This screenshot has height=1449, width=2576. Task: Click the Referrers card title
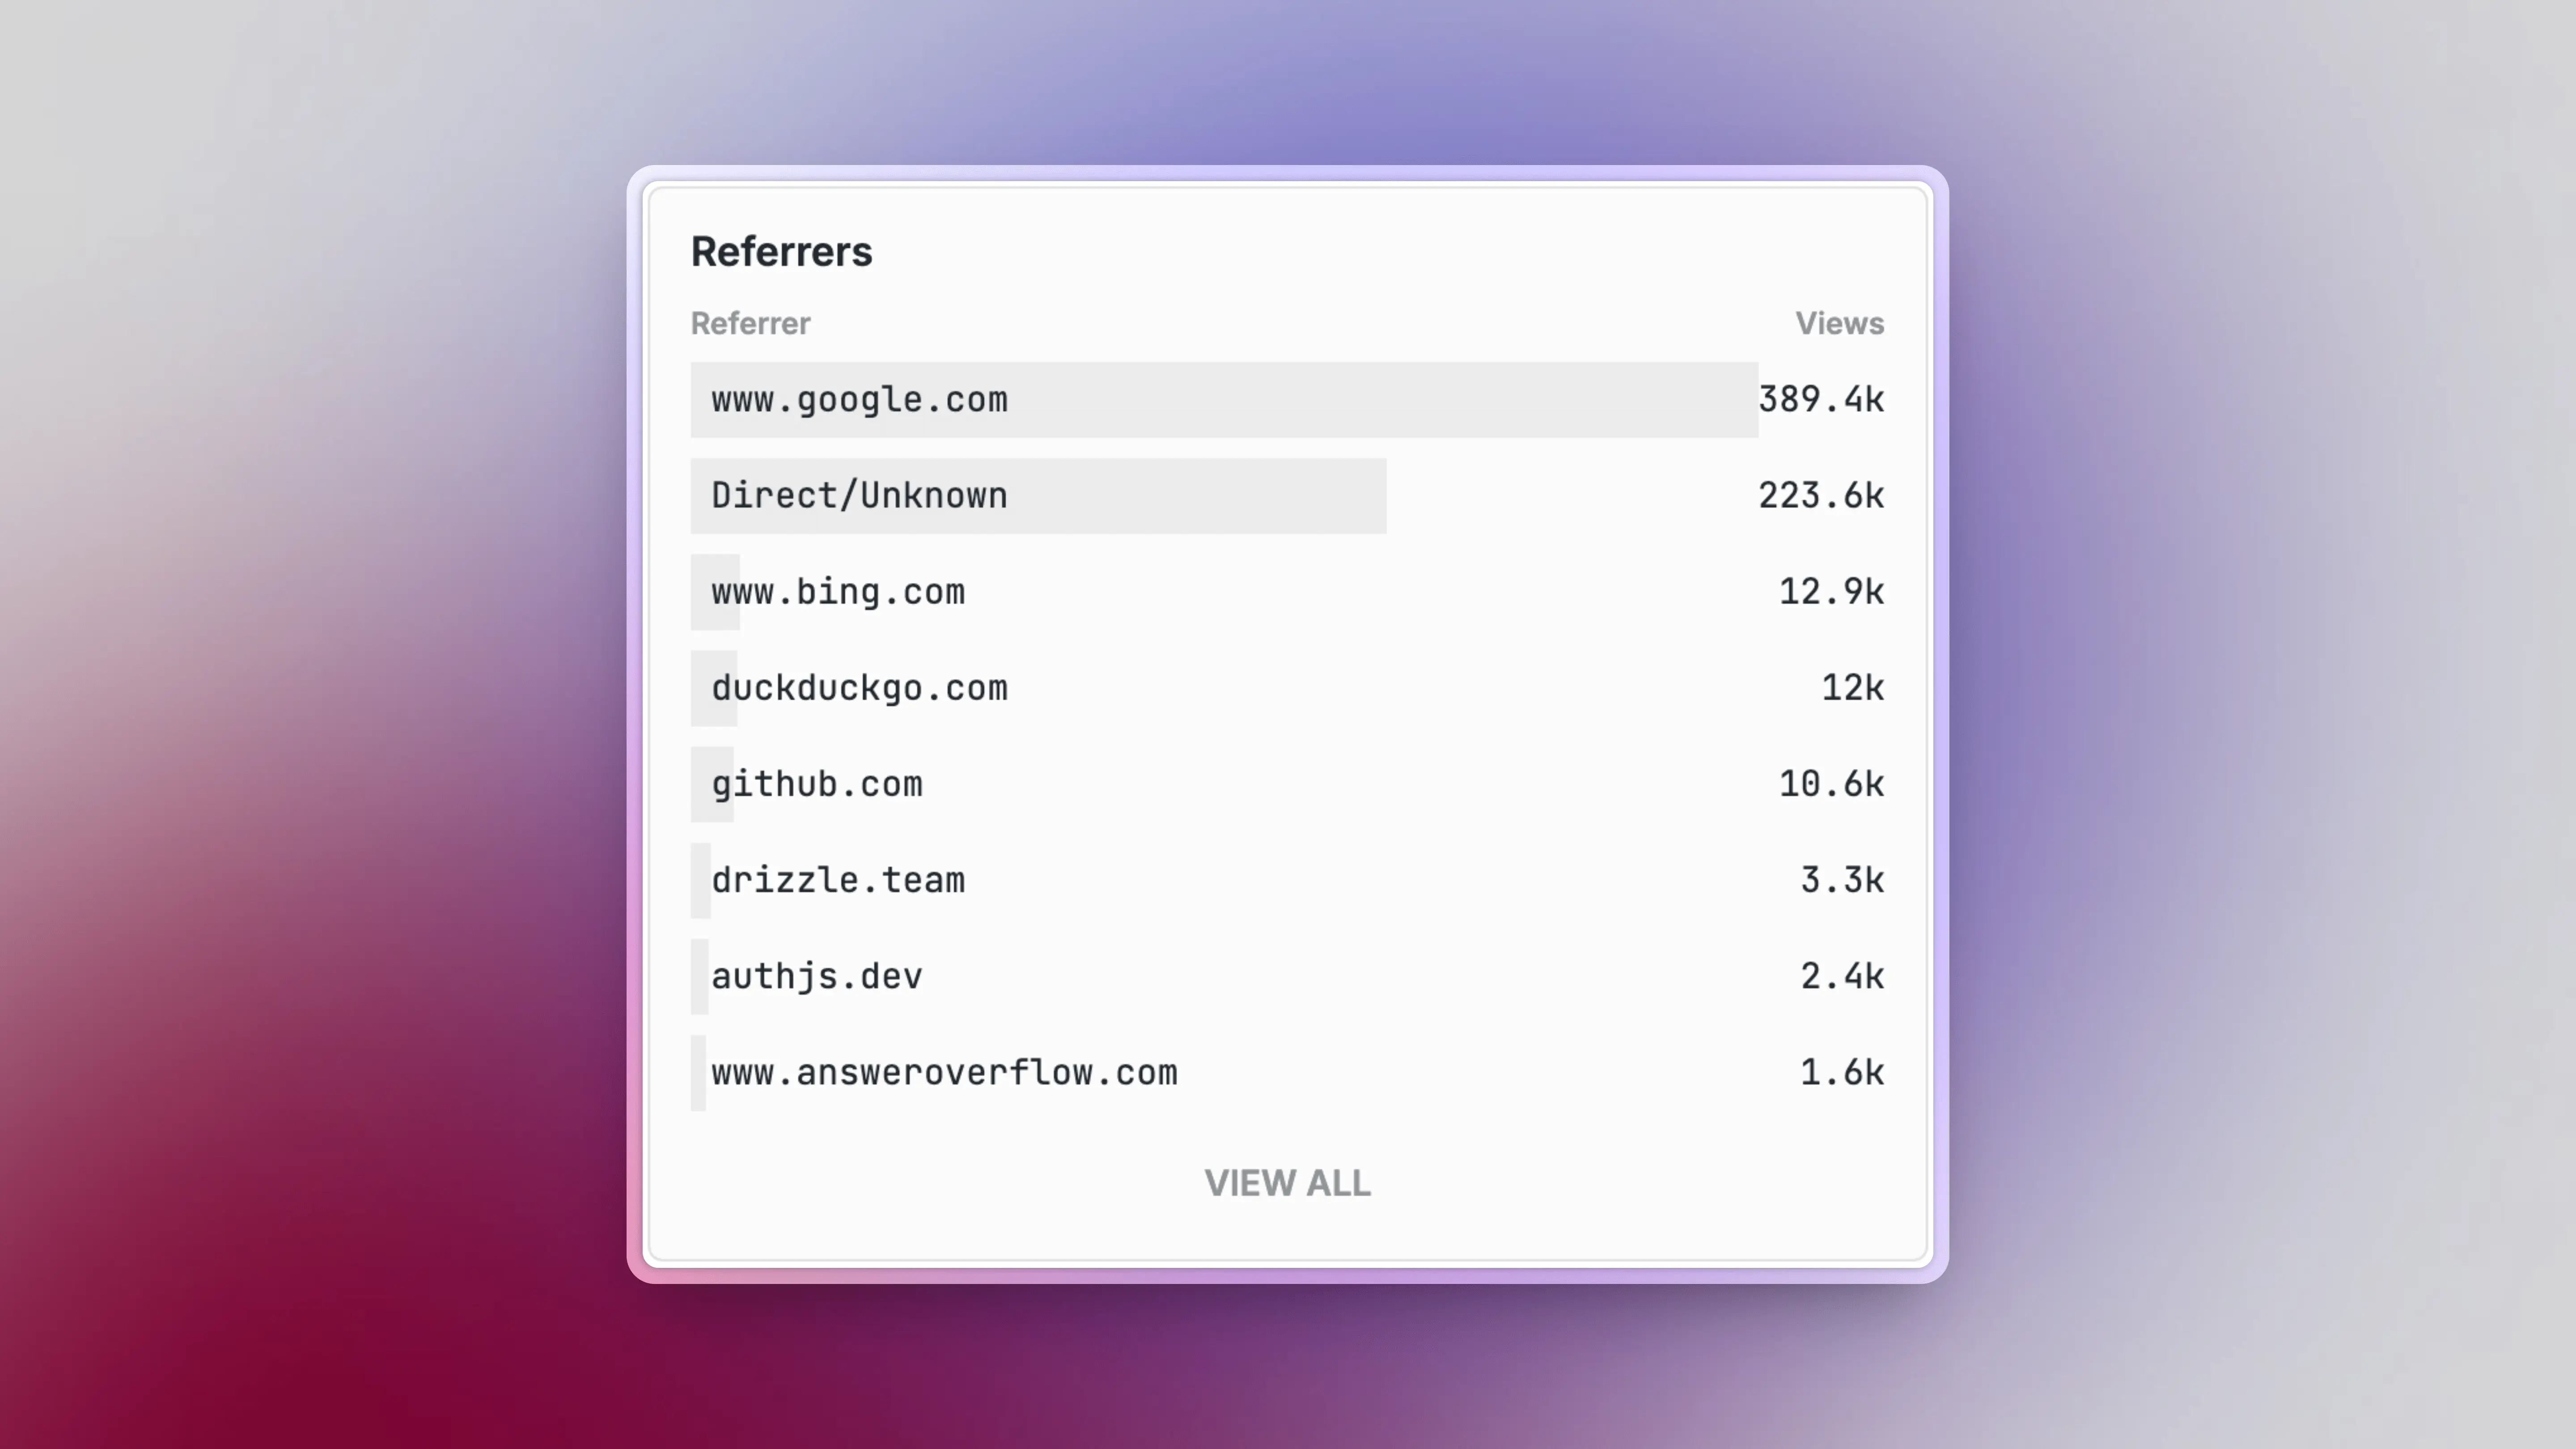point(781,252)
